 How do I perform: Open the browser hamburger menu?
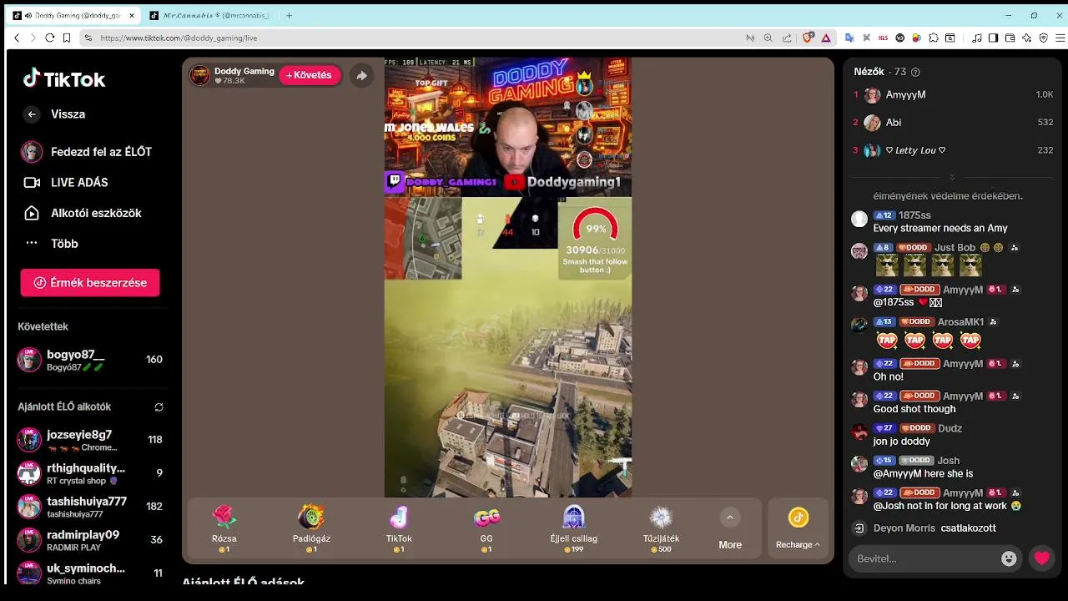click(x=1060, y=38)
